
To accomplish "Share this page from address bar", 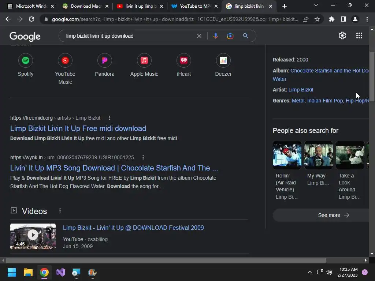I will [x=305, y=19].
